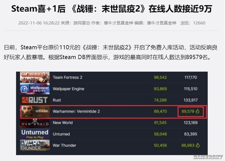Select the Vermintide 2 character thumbnail

tap(35, 112)
